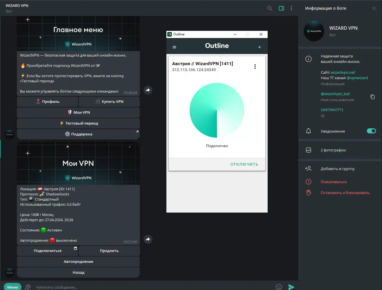Click the attach file paperclip icon
382x290 pixels.
point(28,287)
